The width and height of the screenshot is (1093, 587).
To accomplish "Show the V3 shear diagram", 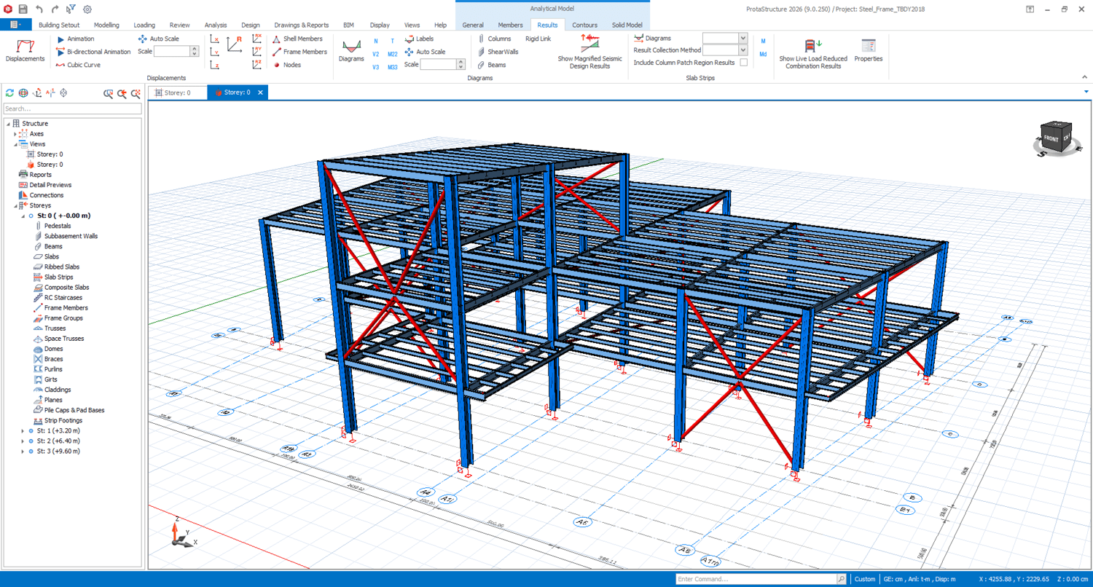I will [376, 68].
